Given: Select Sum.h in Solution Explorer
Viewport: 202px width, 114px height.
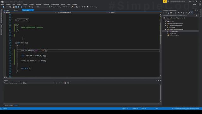Looking at the screenshot, I should 173,28.
